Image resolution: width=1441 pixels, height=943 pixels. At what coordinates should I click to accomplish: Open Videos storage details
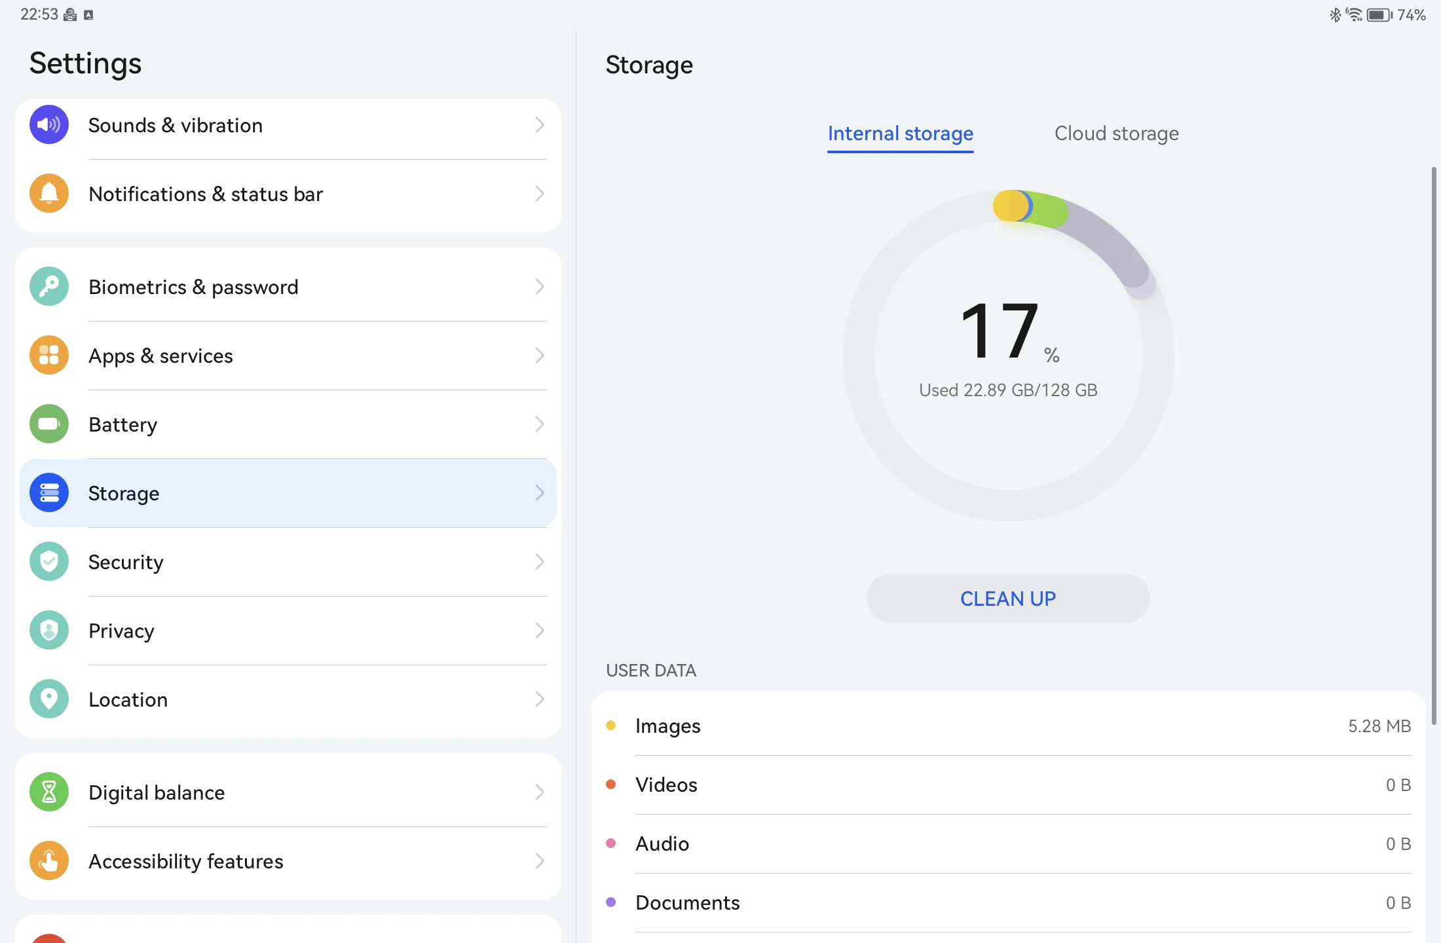coord(1009,785)
